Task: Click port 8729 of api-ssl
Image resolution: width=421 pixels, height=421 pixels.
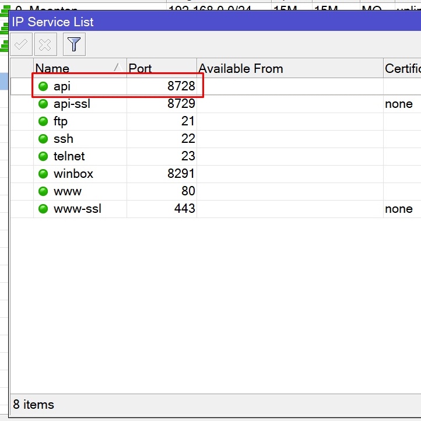Action: [x=181, y=104]
